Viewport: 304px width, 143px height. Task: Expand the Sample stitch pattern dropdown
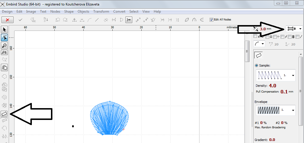[293, 75]
